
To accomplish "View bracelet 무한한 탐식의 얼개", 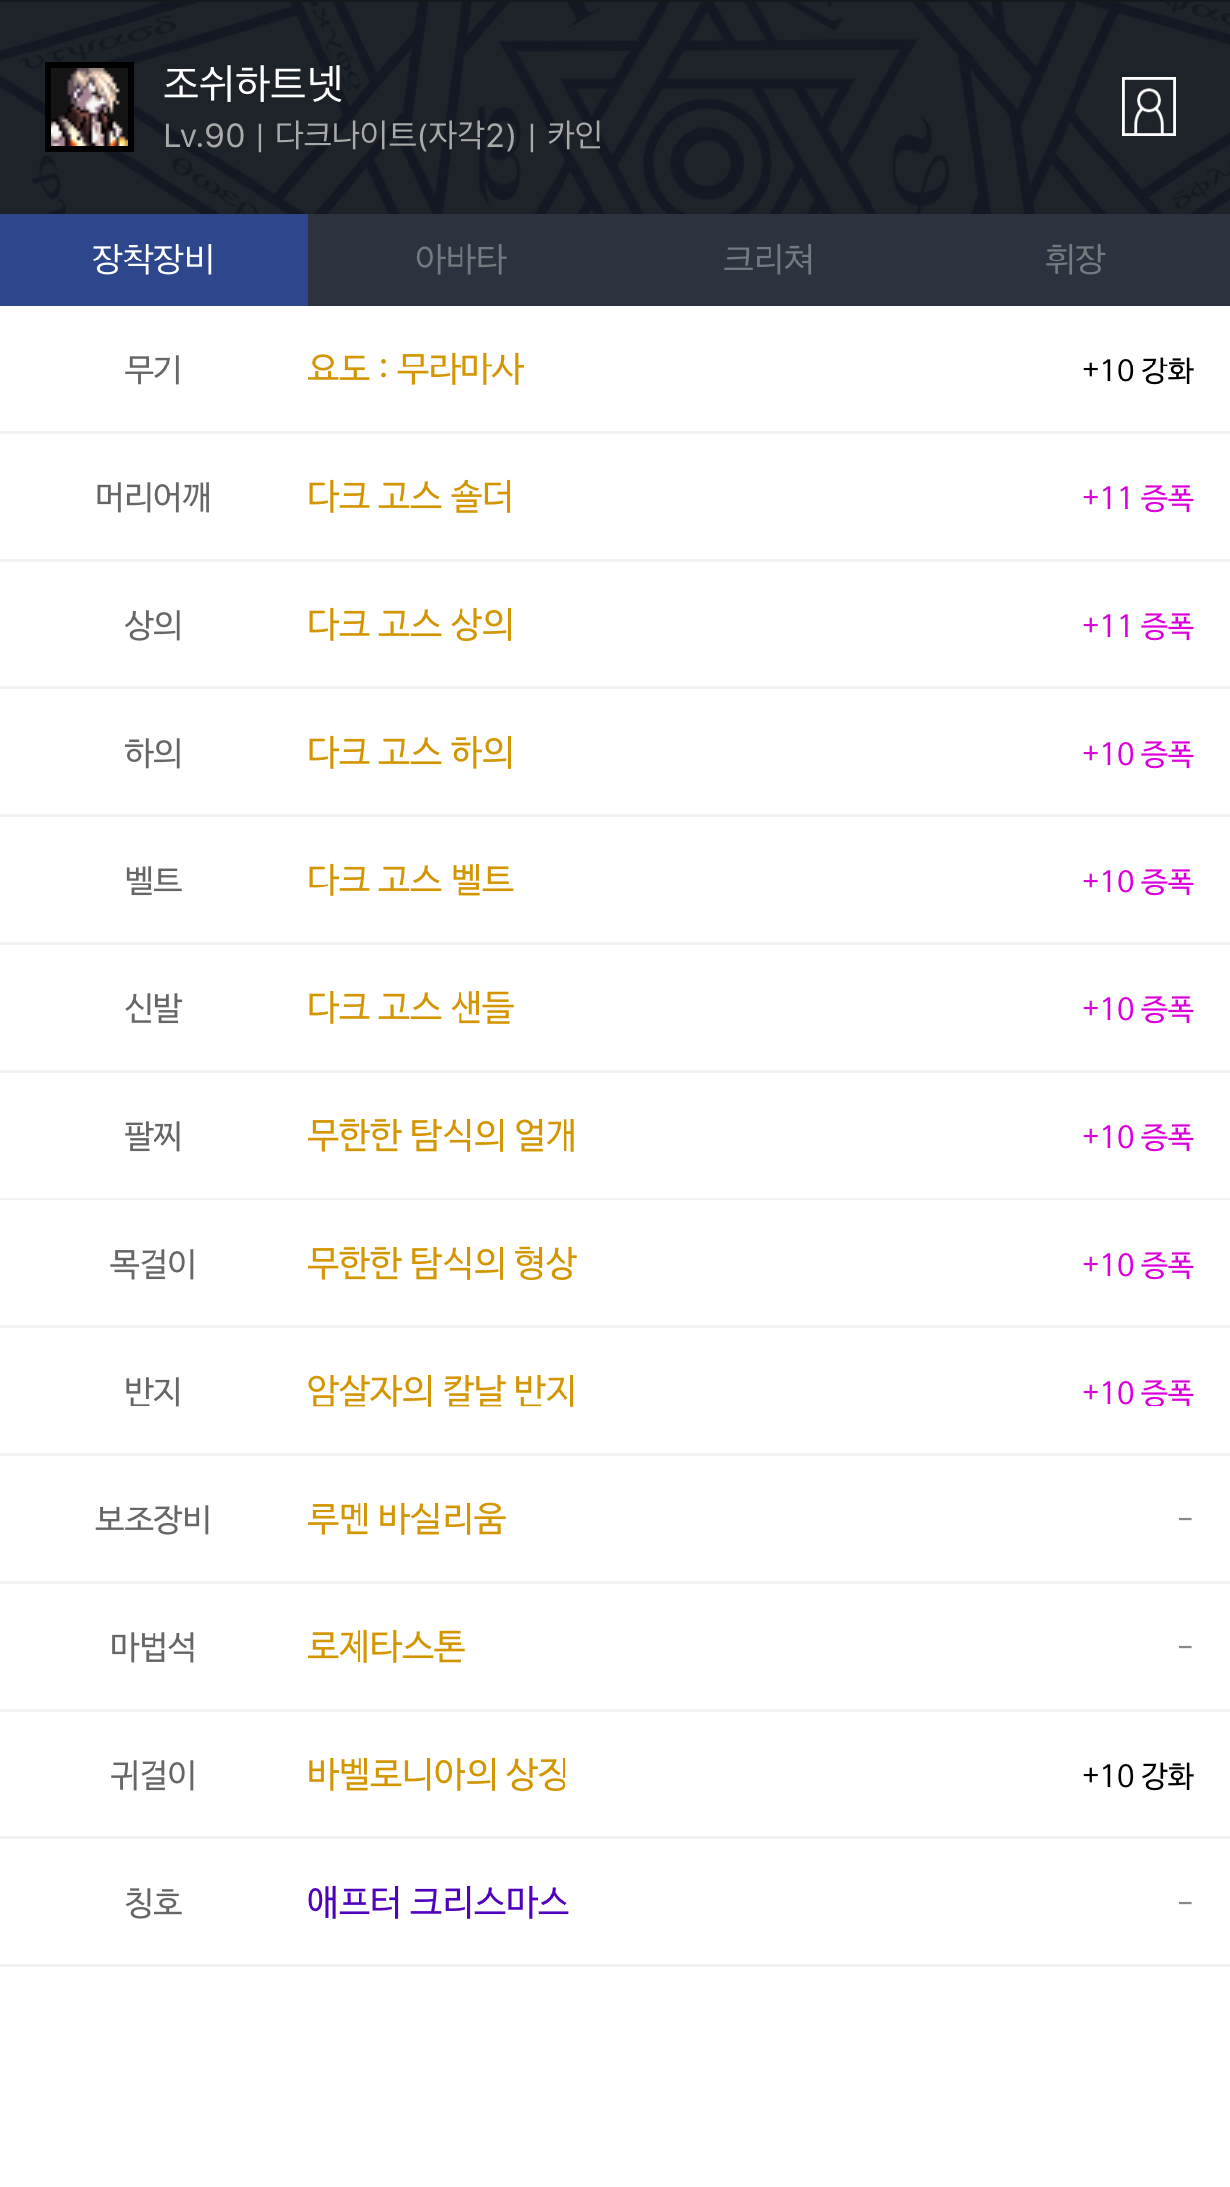I will [x=442, y=1135].
